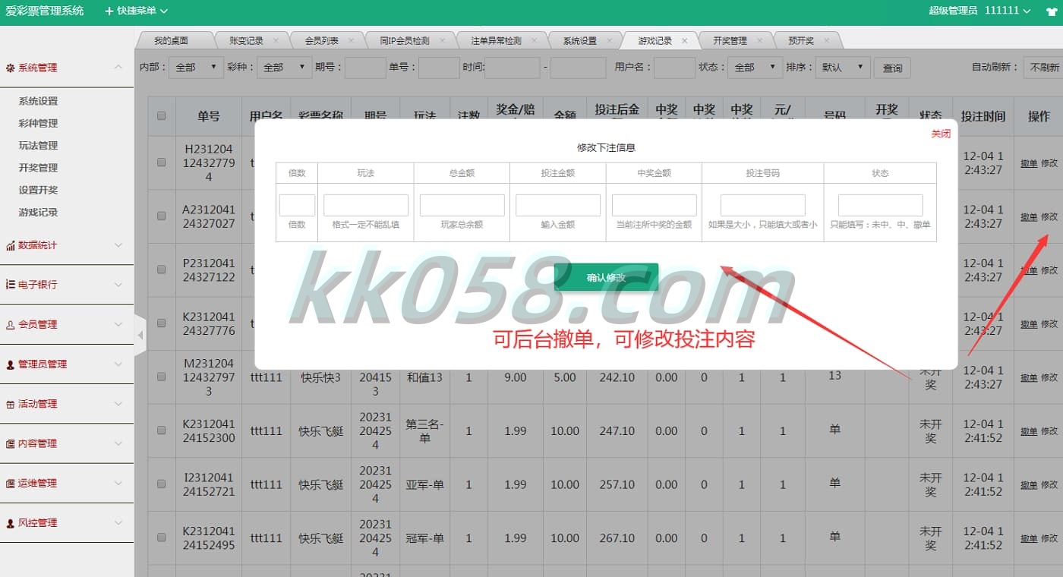Image resolution: width=1063 pixels, height=577 pixels.
Task: Open the 内部 filter dropdown
Action: [196, 68]
